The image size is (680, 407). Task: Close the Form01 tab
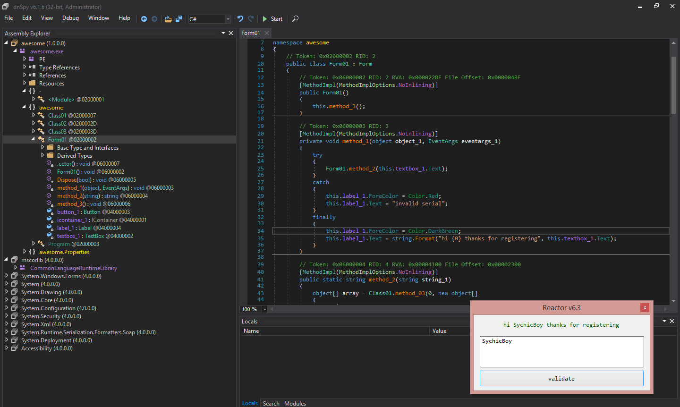point(267,33)
